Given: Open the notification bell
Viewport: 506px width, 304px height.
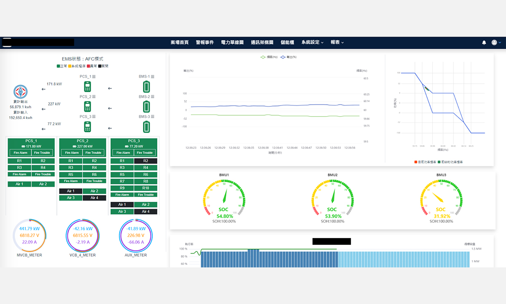Looking at the screenshot, I should click(x=484, y=42).
